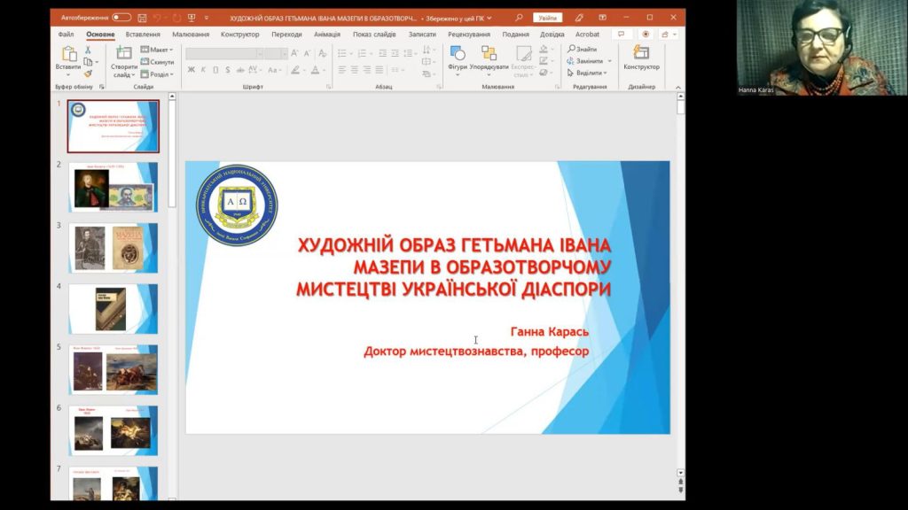
Task: Click the Увійти sign-in button
Action: 547,18
